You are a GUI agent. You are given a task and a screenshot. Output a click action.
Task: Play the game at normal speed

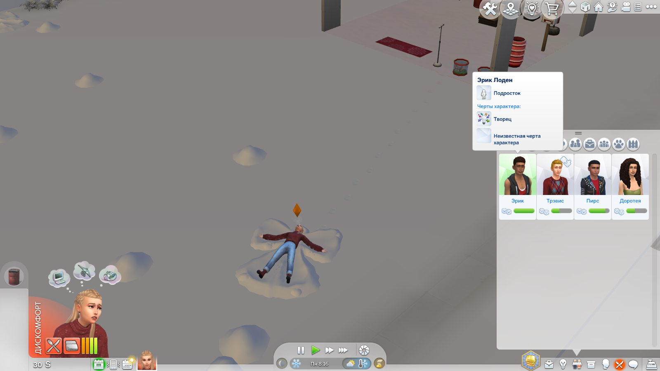pyautogui.click(x=315, y=350)
